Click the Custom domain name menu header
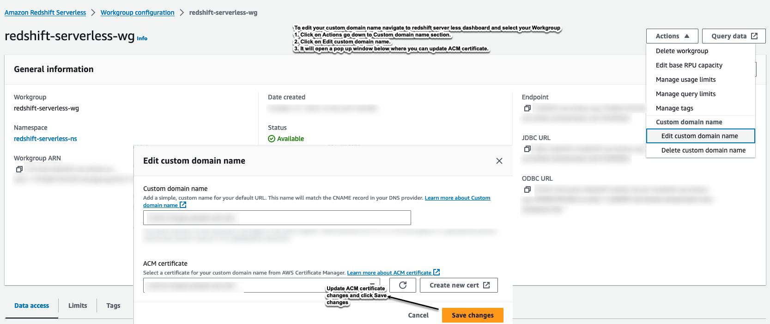The width and height of the screenshot is (770, 324). click(x=689, y=122)
